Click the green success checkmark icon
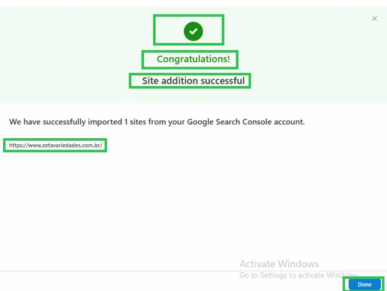The image size is (387, 291). [x=193, y=31]
